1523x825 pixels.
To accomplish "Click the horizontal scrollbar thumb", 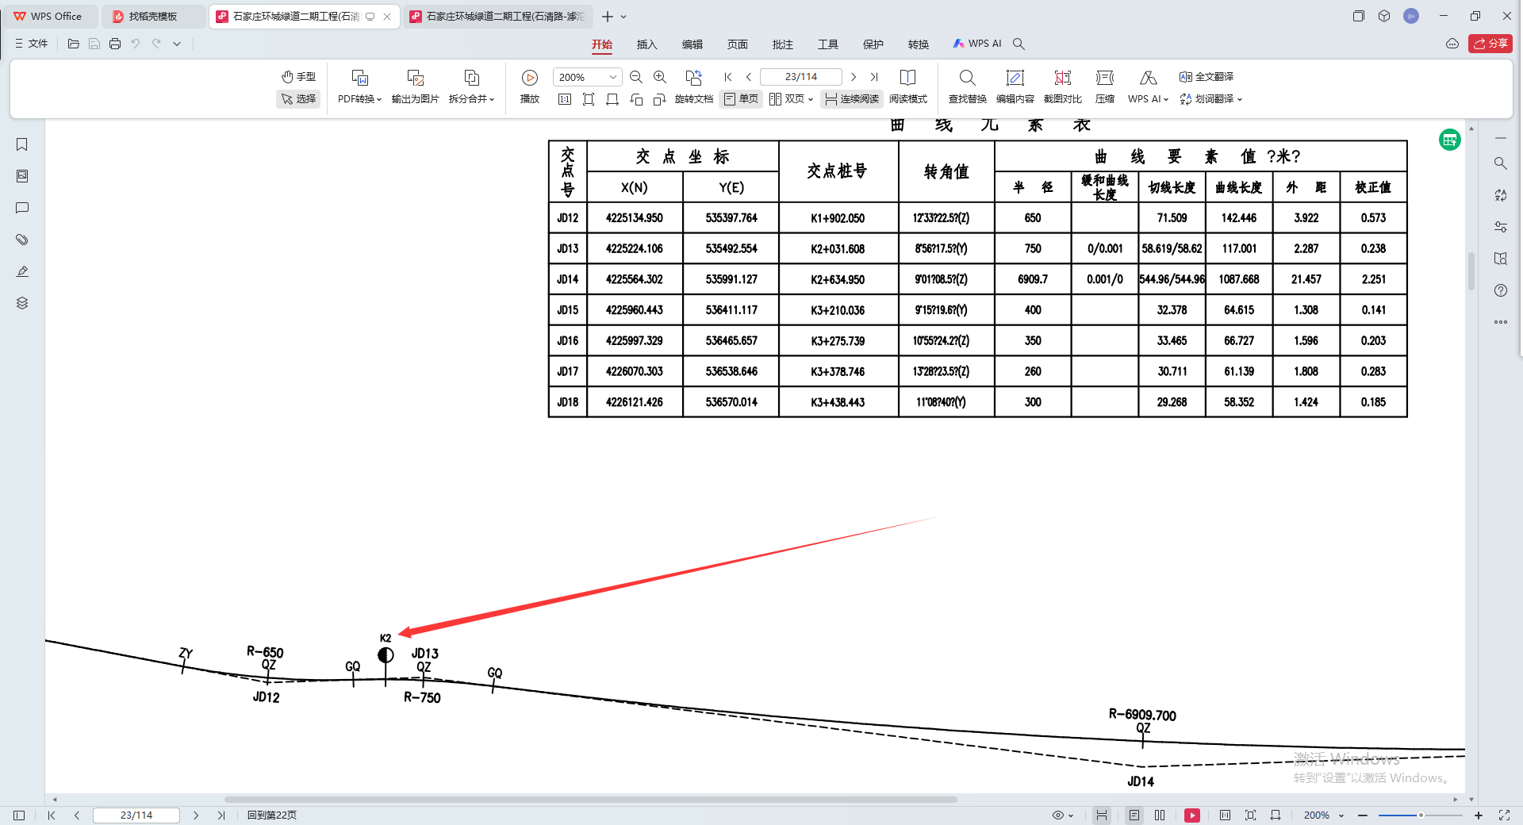I will [591, 800].
